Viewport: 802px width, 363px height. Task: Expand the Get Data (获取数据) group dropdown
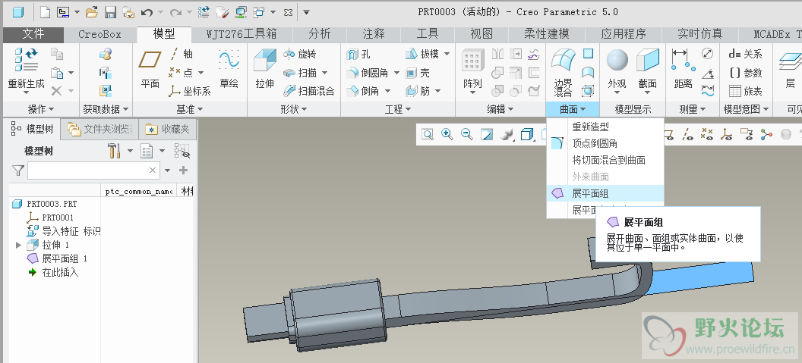tap(106, 109)
